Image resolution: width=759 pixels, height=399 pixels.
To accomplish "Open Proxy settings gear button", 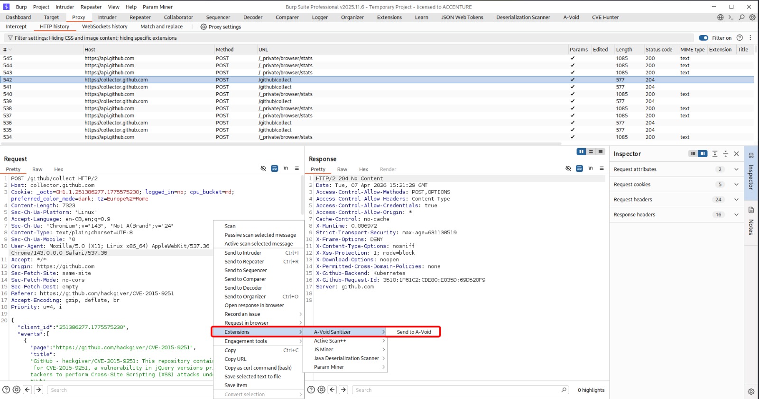I will coord(221,27).
